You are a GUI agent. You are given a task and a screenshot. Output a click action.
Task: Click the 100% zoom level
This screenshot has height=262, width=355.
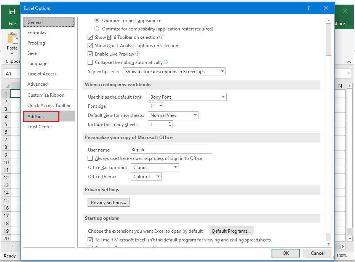point(341,256)
